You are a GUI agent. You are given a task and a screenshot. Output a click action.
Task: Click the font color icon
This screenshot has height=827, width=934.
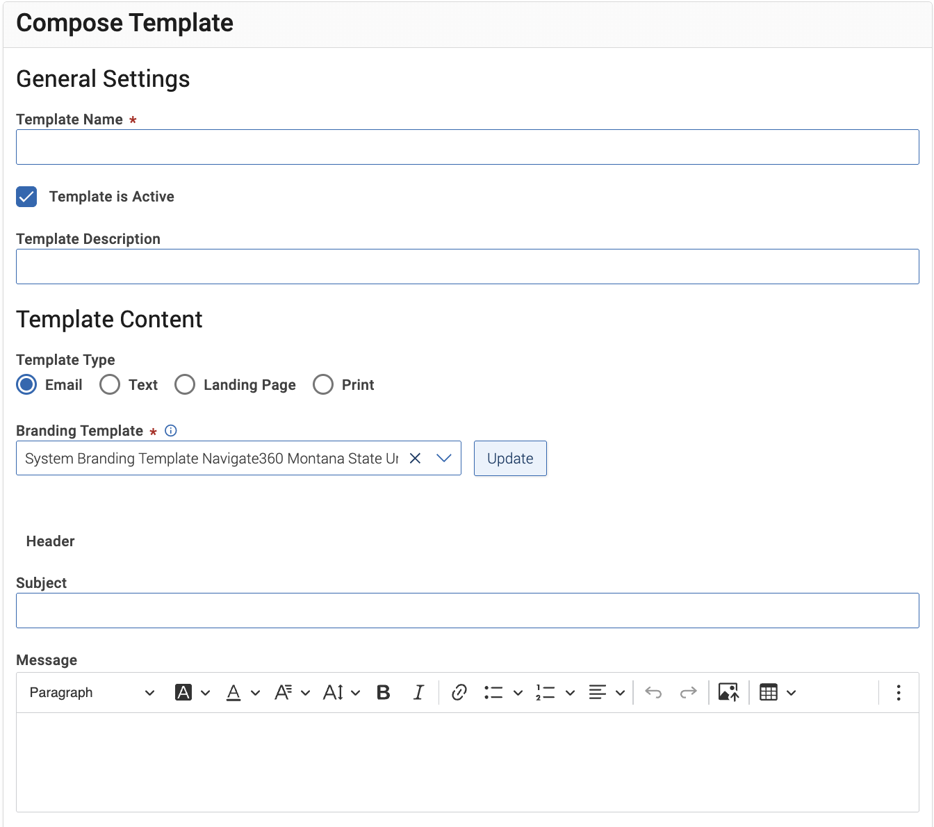(233, 692)
